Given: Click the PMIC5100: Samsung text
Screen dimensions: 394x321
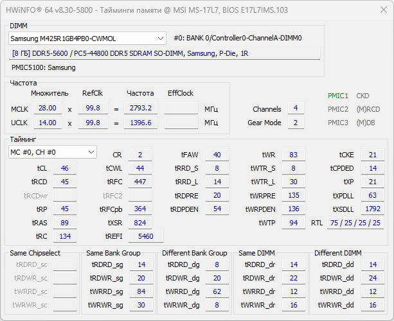Looking at the screenshot, I should point(35,67).
